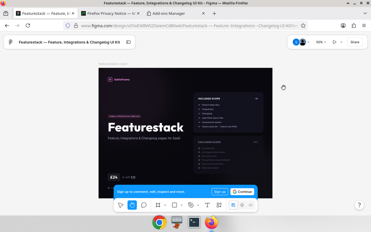This screenshot has width=371, height=232.
Task: Open the Actions components icon
Action: (x=219, y=205)
